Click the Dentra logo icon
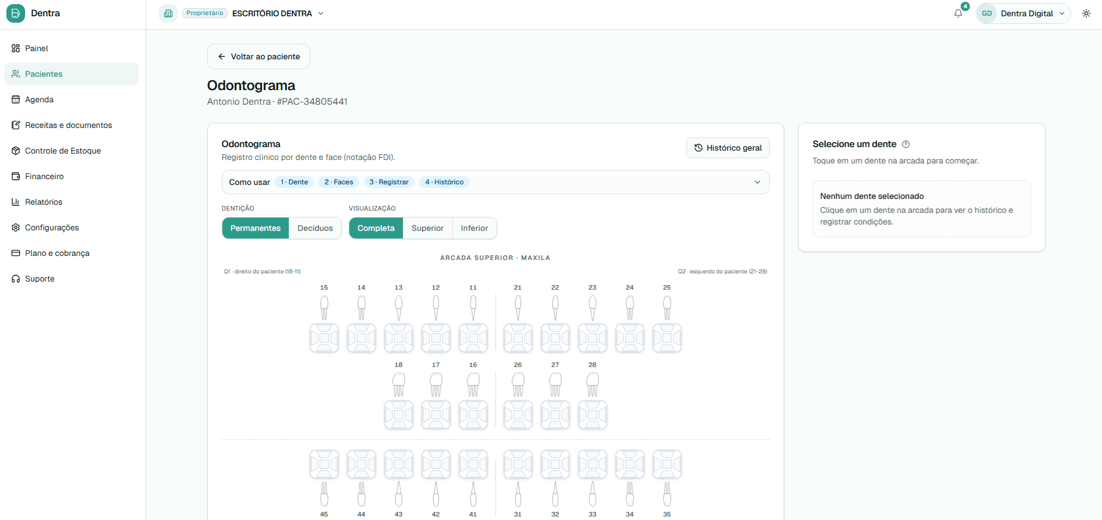 pyautogui.click(x=16, y=13)
